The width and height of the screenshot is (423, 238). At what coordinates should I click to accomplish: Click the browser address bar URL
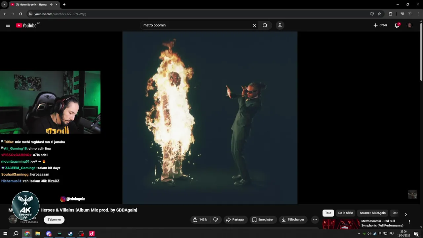coord(60,14)
